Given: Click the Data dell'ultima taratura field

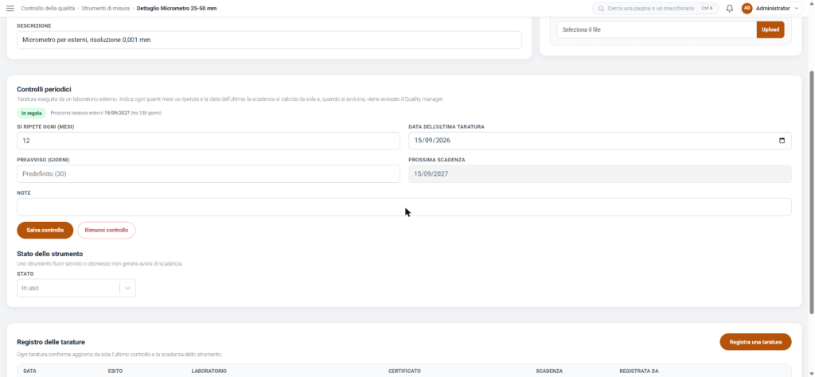Looking at the screenshot, I should (600, 141).
